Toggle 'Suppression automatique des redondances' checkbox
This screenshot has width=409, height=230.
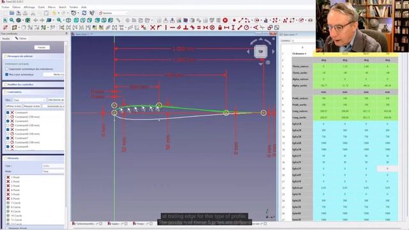(7, 69)
